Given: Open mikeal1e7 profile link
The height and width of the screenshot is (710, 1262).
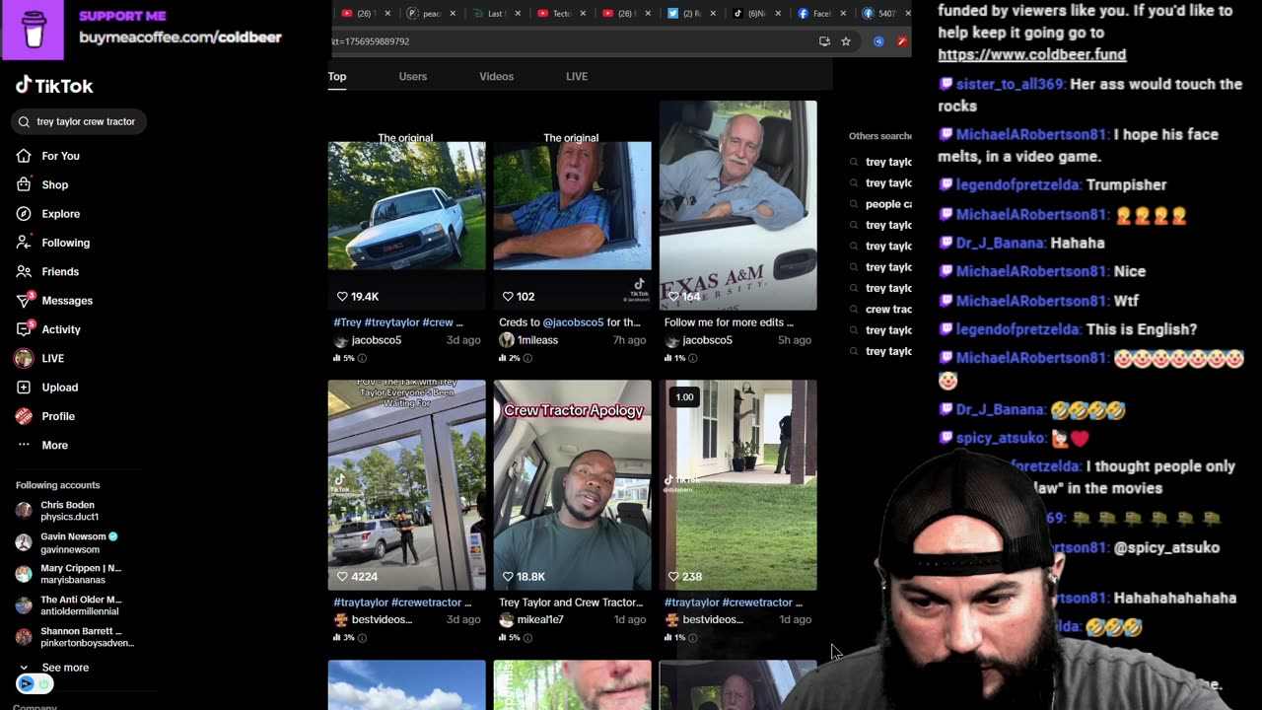Looking at the screenshot, I should 540,620.
